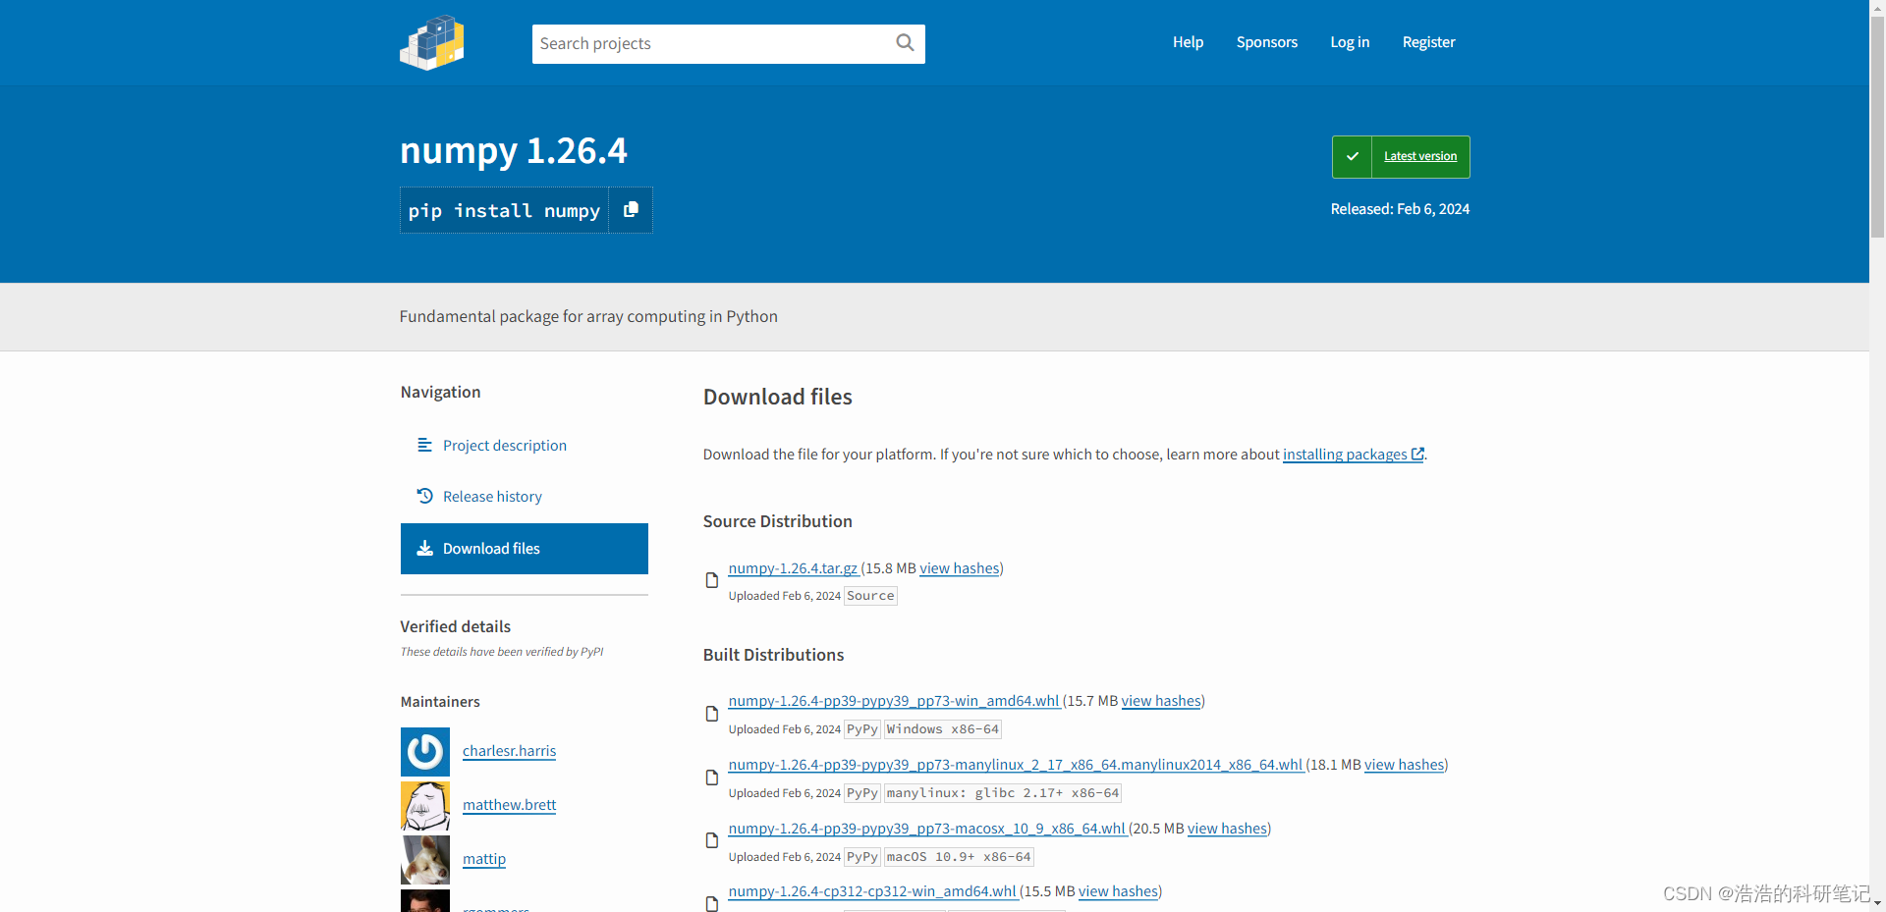Viewport: 1886px width, 912px height.
Task: Open mattip avatar image
Action: point(425,860)
